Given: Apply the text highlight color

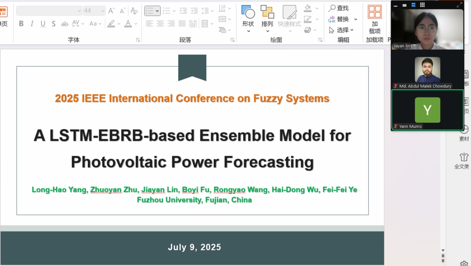Looking at the screenshot, I should click(111, 24).
